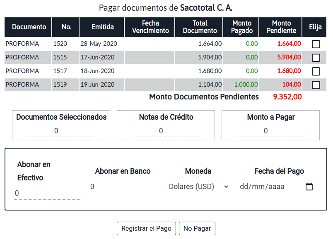333x239 pixels.
Task: Tick the checkbox for document 1517
Action: pyautogui.click(x=316, y=71)
